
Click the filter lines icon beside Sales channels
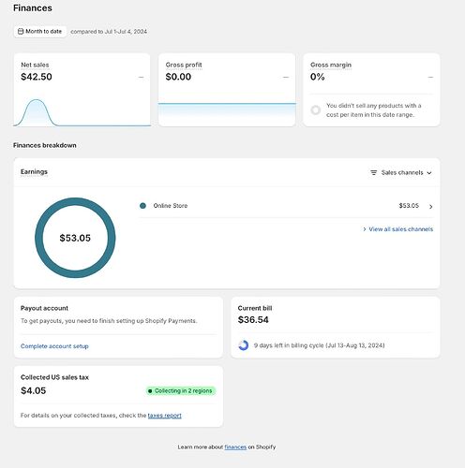coord(374,172)
